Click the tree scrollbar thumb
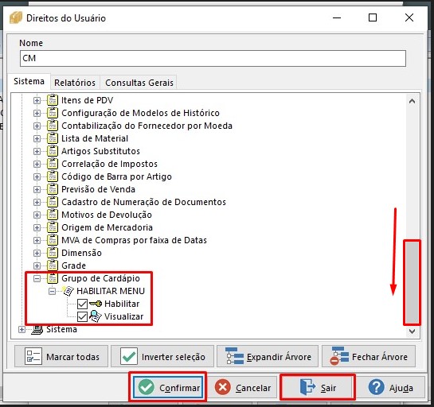 [x=412, y=282]
